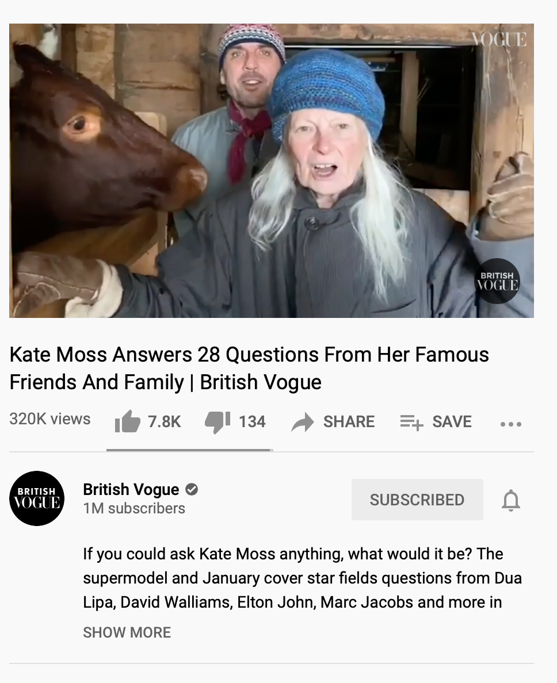The image size is (557, 683).
Task: Click the thumbs-down dislike icon
Action: pyautogui.click(x=218, y=422)
